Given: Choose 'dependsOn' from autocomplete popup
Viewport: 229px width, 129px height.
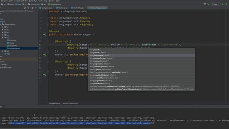Looking at the screenshot, I should 142,81.
